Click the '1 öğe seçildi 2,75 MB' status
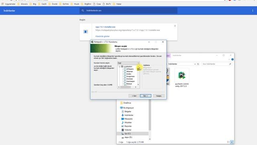The width and height of the screenshot is (257, 145). coord(135,142)
